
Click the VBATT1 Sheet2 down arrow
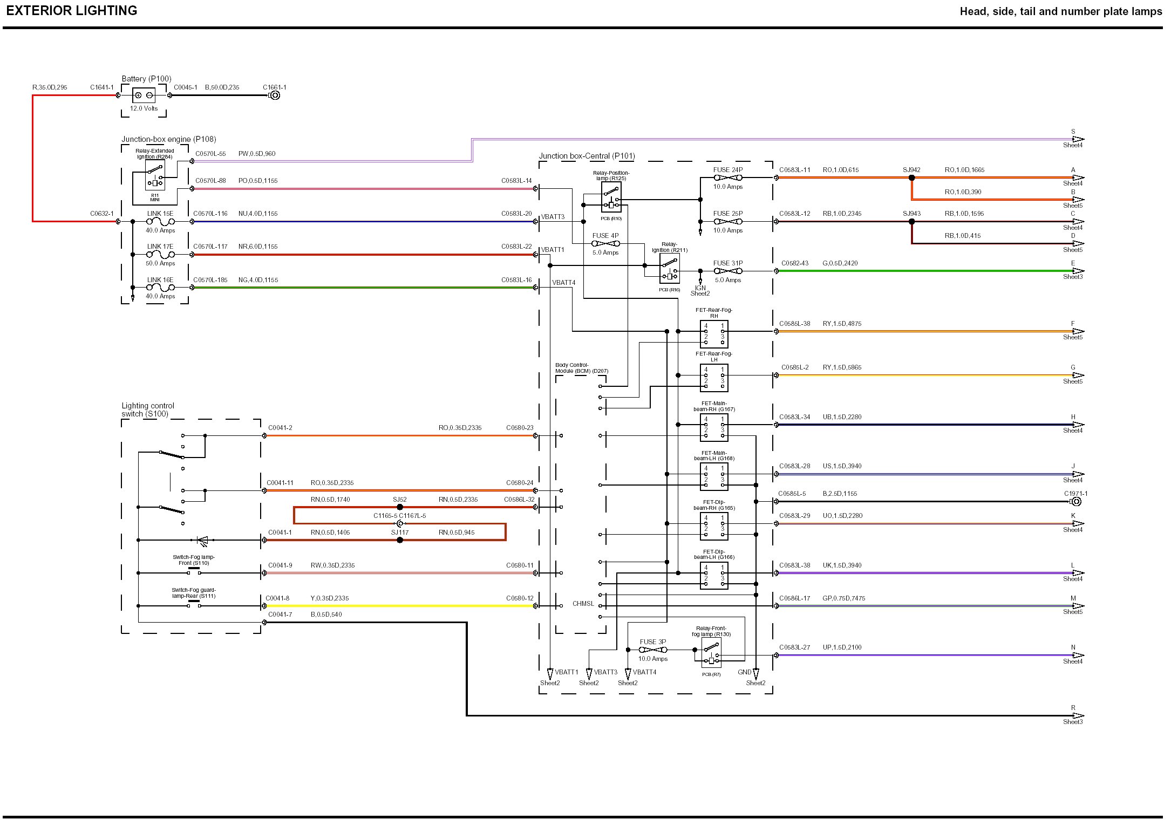click(x=550, y=674)
